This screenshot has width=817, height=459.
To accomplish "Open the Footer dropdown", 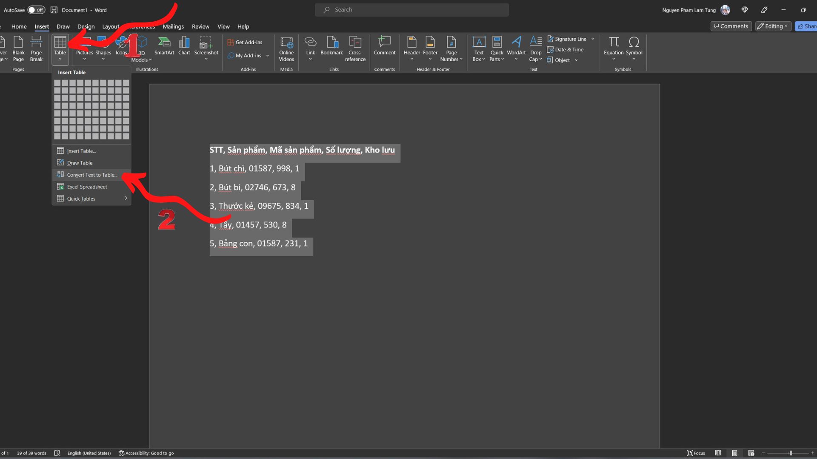I will tap(430, 49).
